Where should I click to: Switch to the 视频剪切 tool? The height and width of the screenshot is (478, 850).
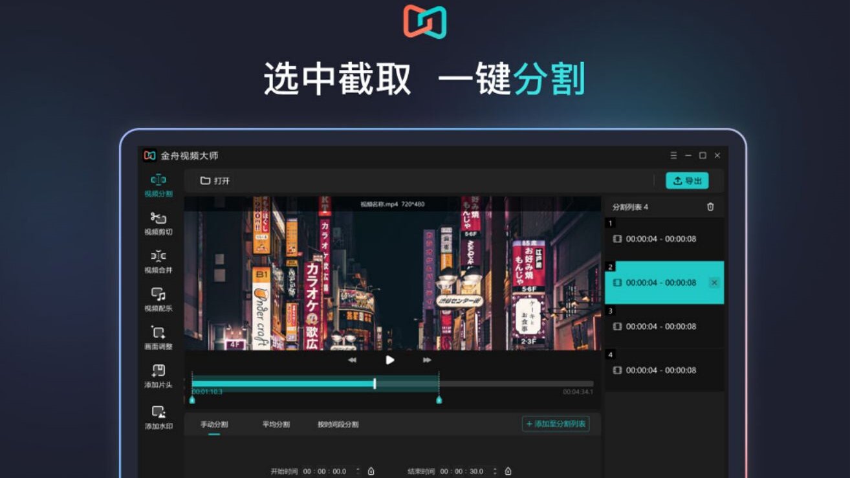159,224
